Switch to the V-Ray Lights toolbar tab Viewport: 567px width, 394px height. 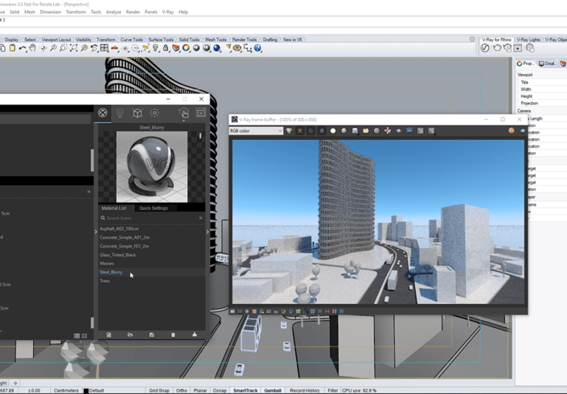coord(528,39)
